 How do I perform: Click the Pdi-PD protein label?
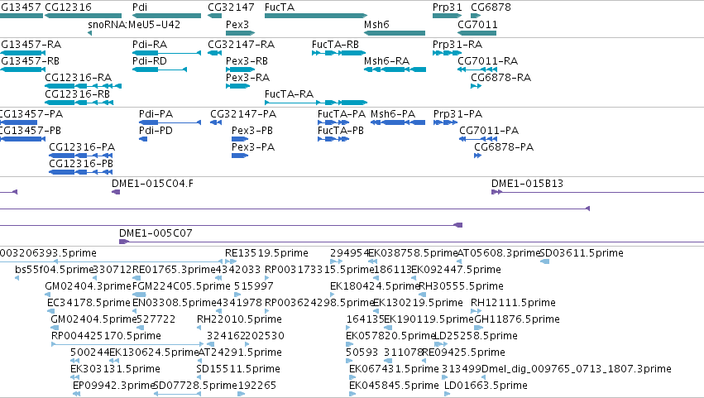(156, 130)
